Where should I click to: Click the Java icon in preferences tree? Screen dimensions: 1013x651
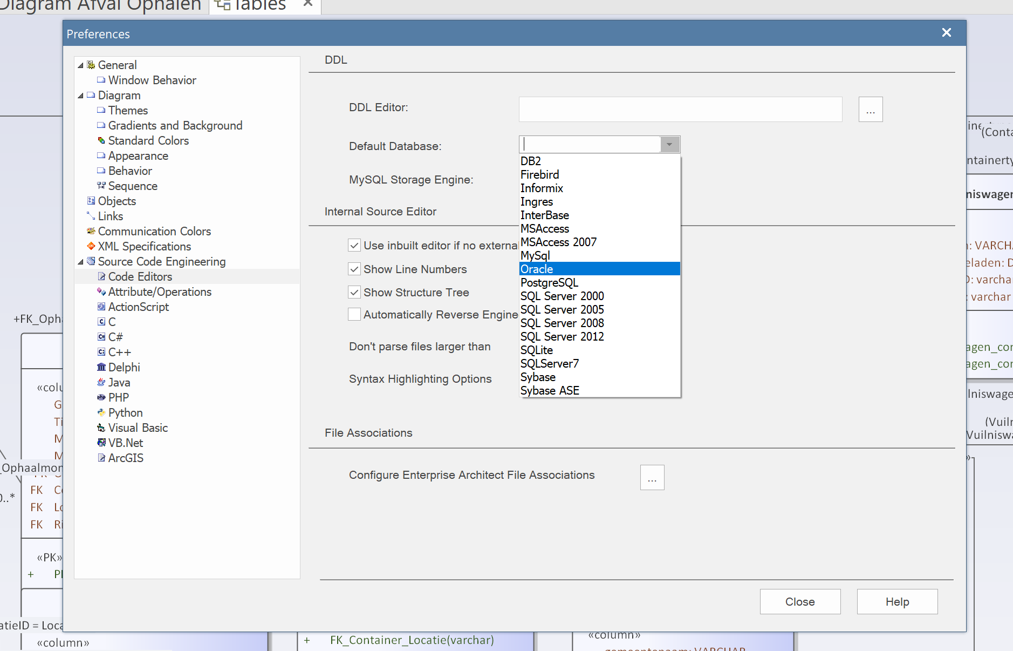101,382
